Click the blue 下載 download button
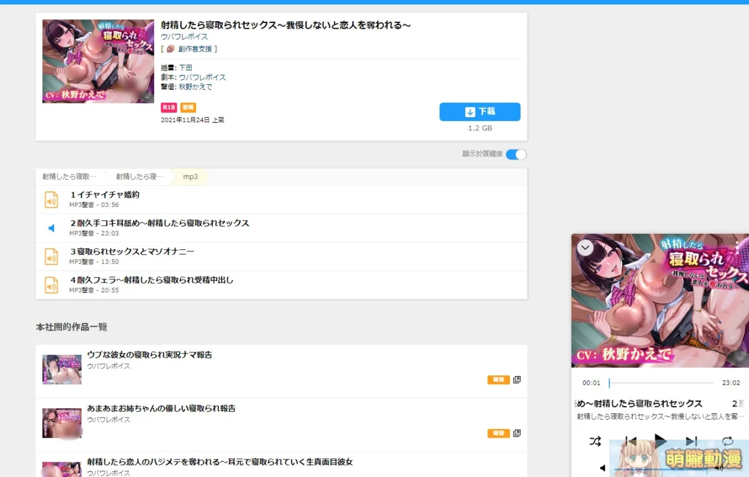The image size is (749, 477). click(x=479, y=112)
